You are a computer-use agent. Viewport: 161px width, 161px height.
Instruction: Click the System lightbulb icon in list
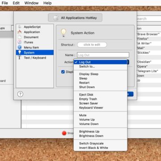pos(20,52)
